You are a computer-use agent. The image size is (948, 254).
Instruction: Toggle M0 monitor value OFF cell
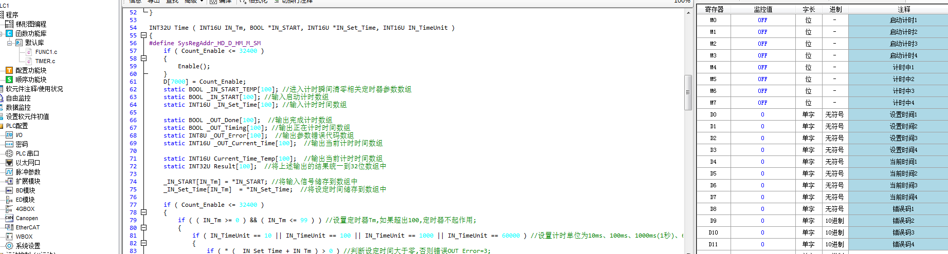coord(762,20)
